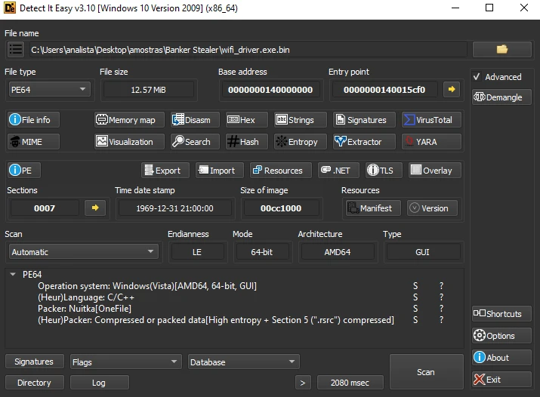Collapse the PE64 result tree node

click(13, 275)
